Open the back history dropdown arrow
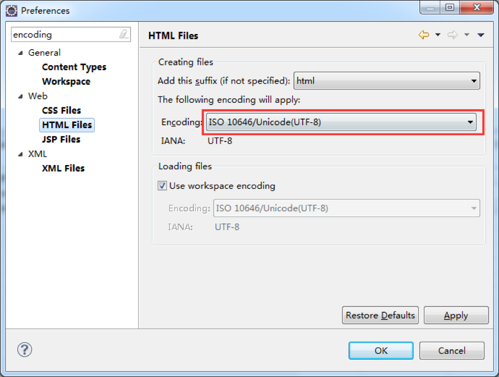Viewport: 499px width, 377px height. (438, 35)
